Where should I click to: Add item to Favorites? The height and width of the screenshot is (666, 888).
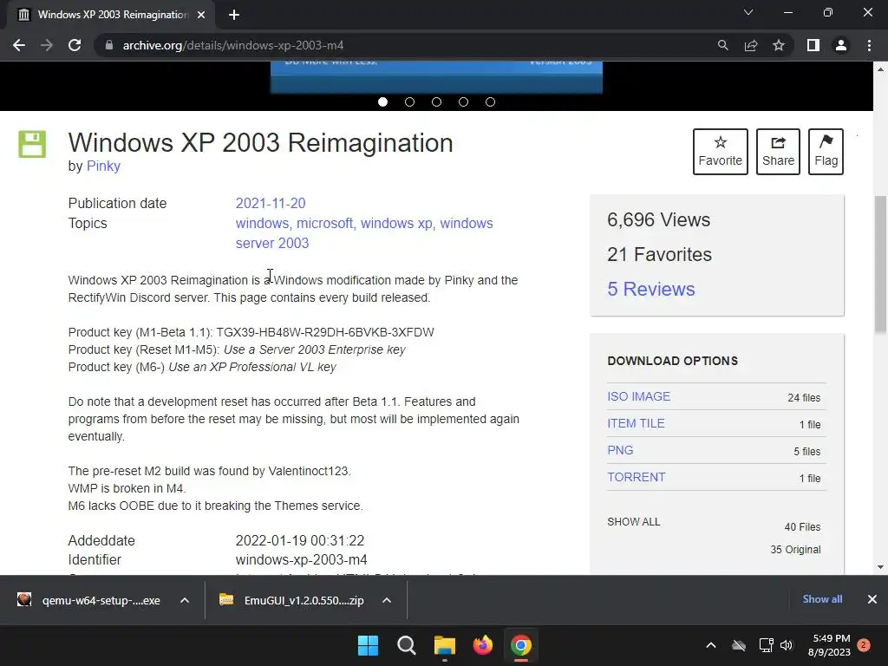721,151
